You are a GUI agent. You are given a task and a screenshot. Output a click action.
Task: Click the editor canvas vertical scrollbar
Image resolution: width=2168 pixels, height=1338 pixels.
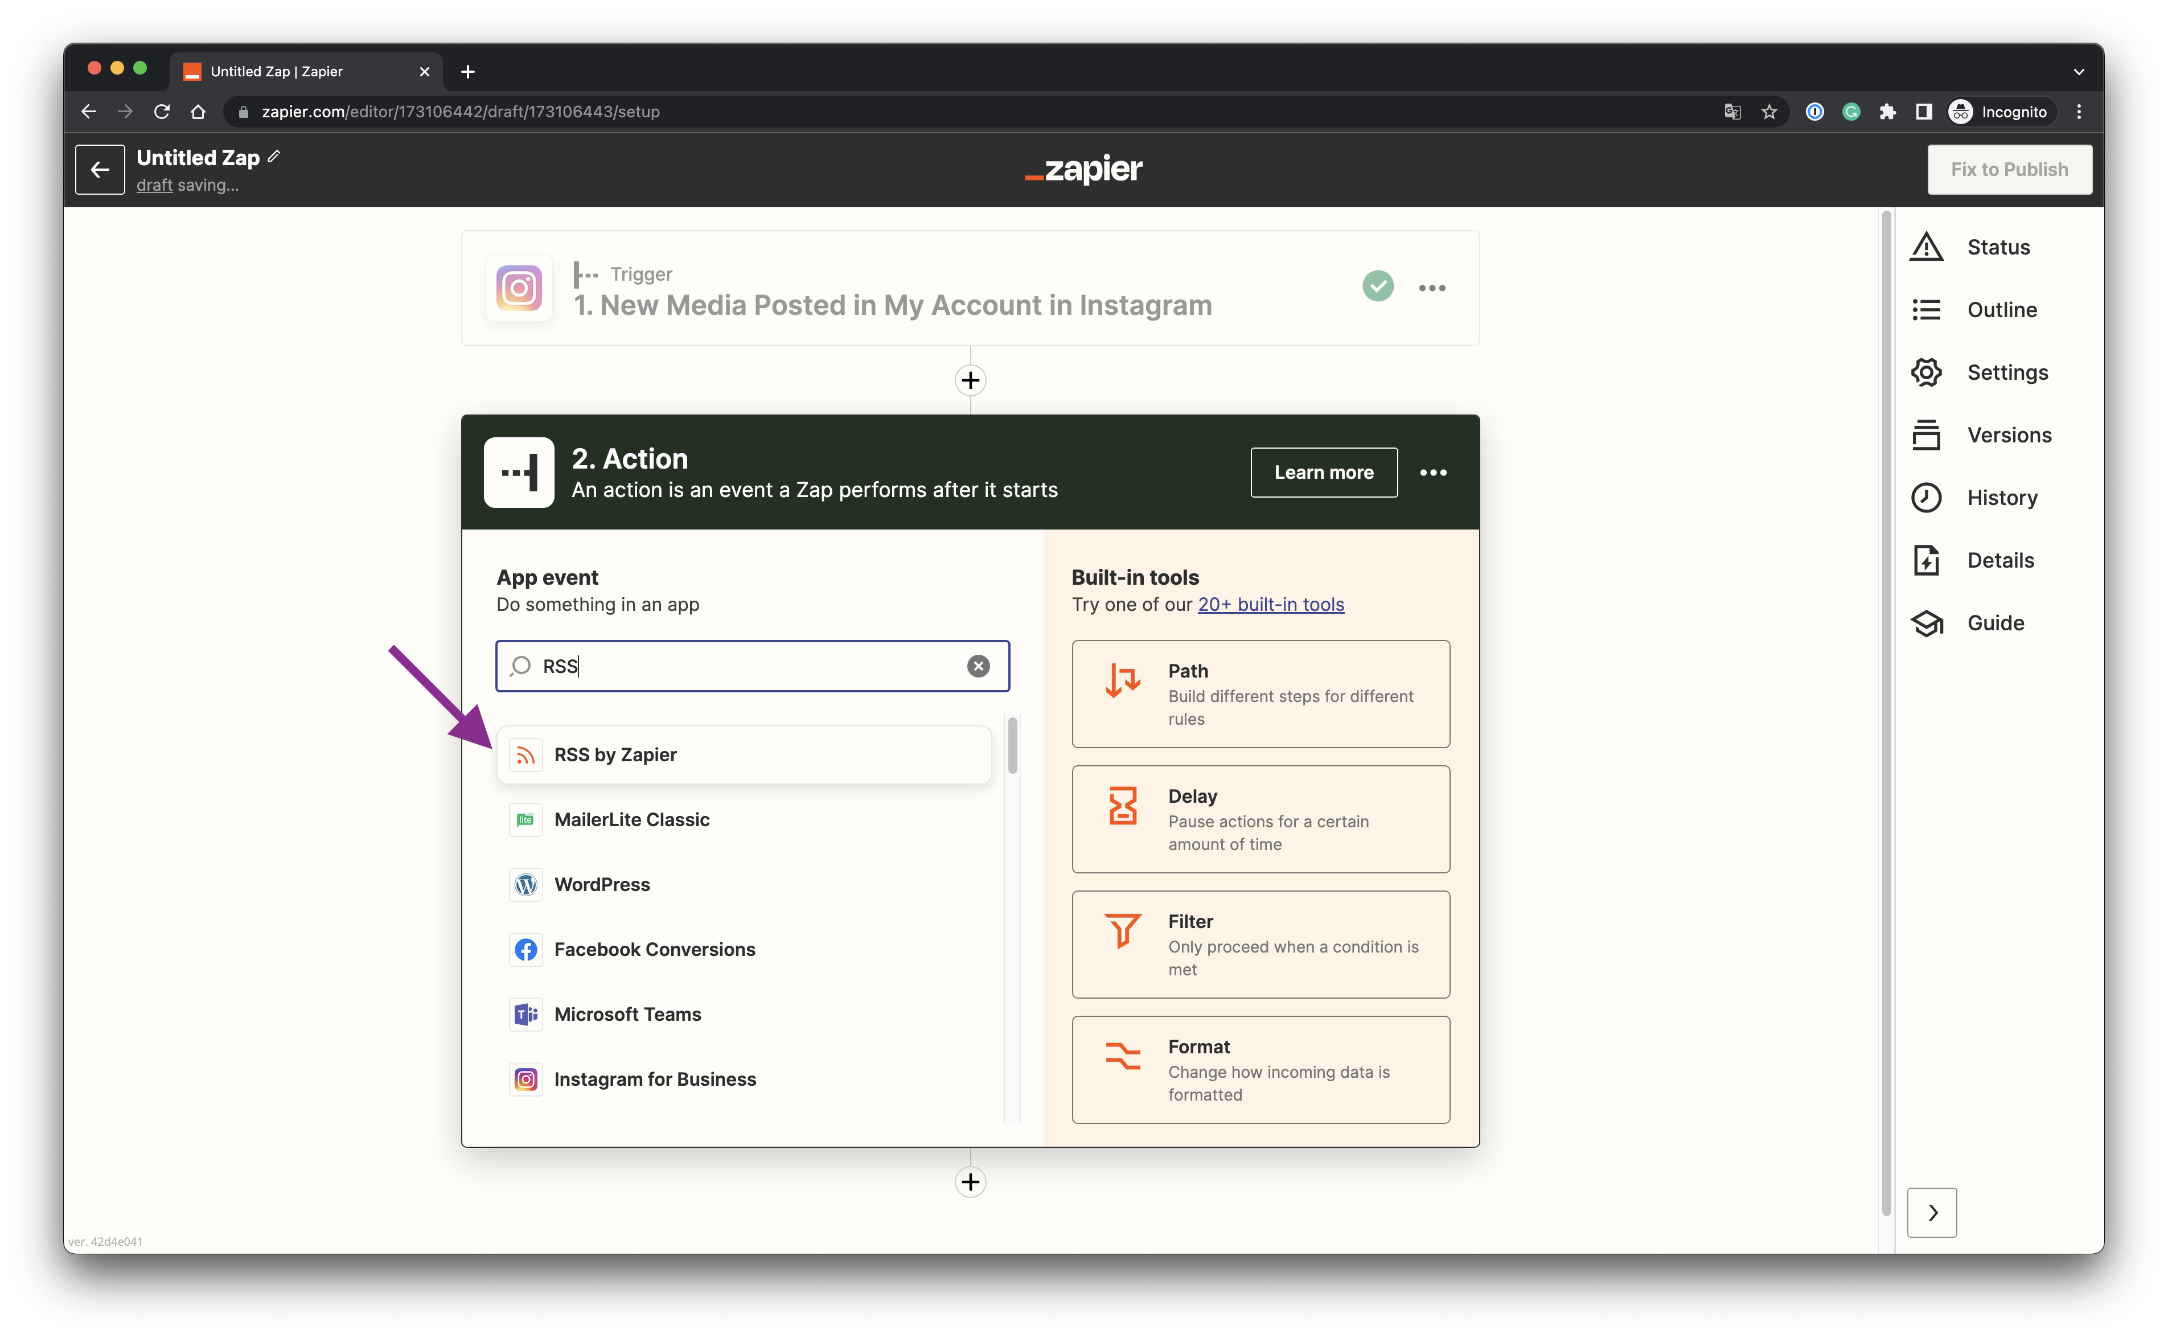point(1886,712)
